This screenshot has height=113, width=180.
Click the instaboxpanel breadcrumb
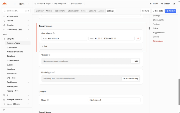[60, 4]
